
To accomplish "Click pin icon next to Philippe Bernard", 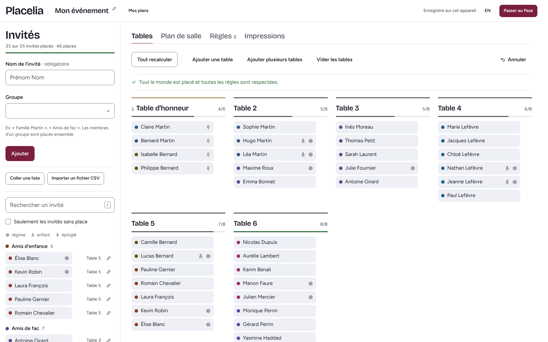I will click(208, 168).
